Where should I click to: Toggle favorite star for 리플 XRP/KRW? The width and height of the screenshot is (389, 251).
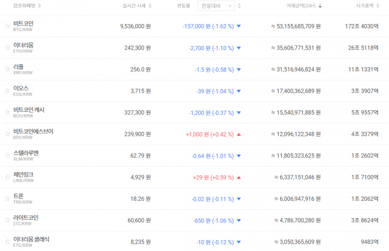7,69
